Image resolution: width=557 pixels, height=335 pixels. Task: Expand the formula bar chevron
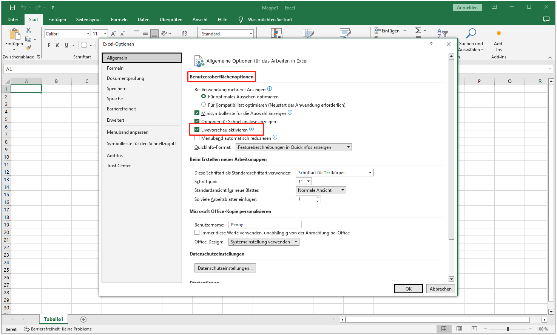(x=550, y=69)
